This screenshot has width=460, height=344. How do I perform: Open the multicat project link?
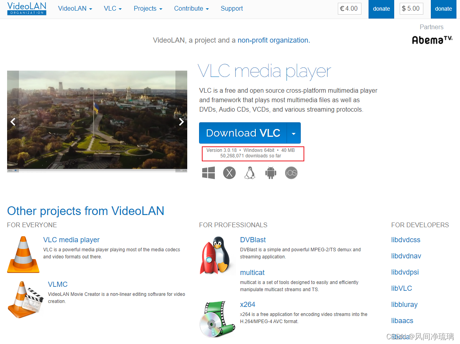pos(252,273)
